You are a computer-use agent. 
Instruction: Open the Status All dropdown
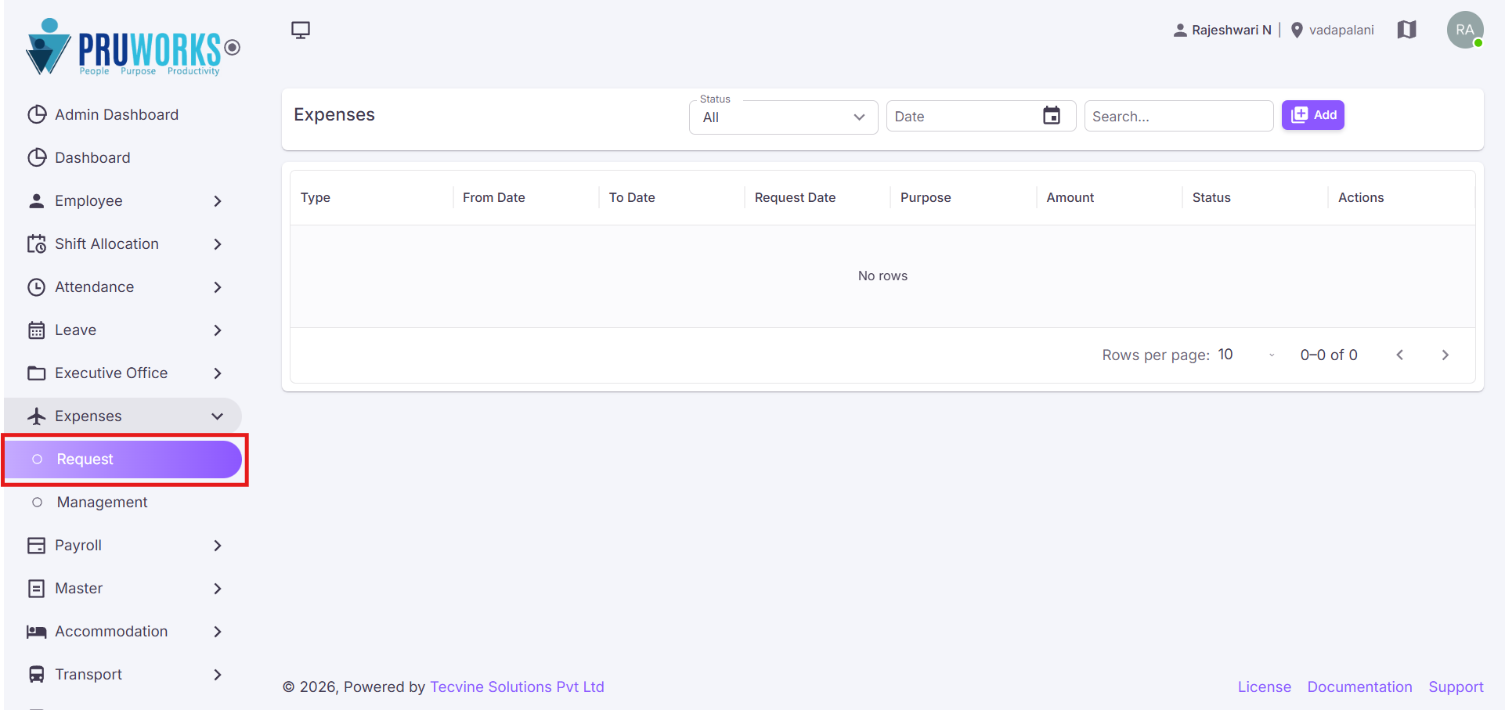pos(783,117)
